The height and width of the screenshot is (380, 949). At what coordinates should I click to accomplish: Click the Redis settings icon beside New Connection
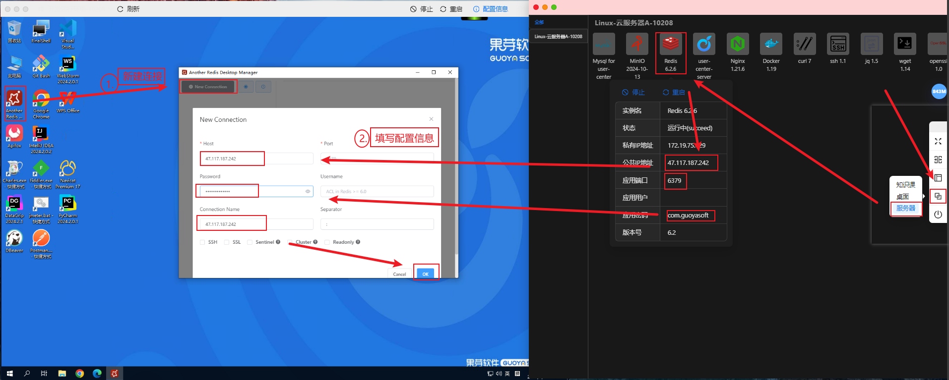[246, 87]
